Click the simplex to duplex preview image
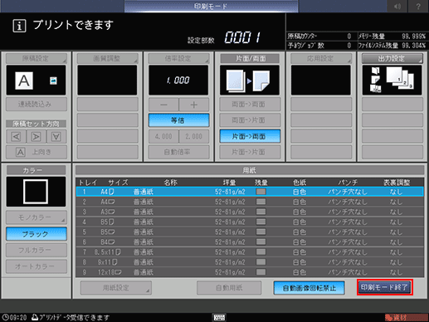The width and height of the screenshot is (429, 322). coord(250,80)
